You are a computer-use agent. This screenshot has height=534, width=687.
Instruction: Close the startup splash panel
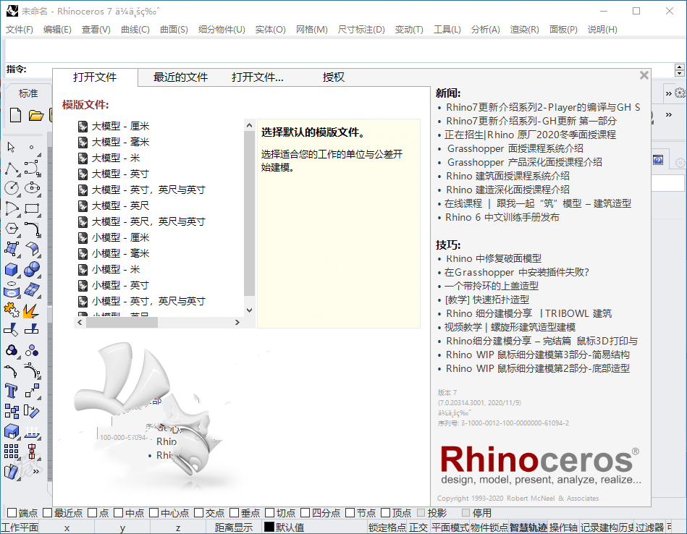(644, 75)
